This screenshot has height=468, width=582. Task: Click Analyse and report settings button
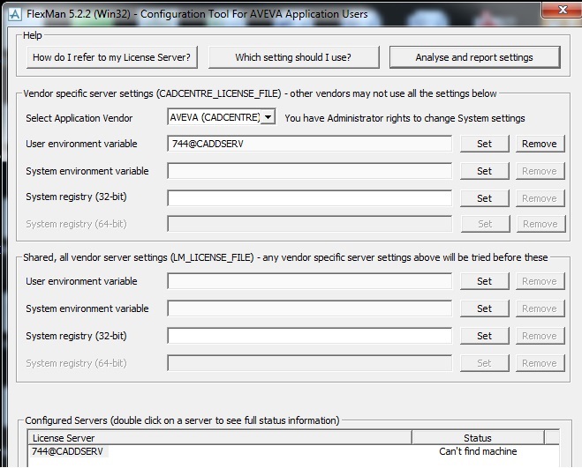(x=474, y=57)
